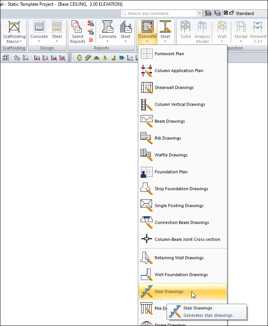This screenshot has width=268, height=326.
Task: Expand the Reports Steel dropdown
Action: [125, 41]
